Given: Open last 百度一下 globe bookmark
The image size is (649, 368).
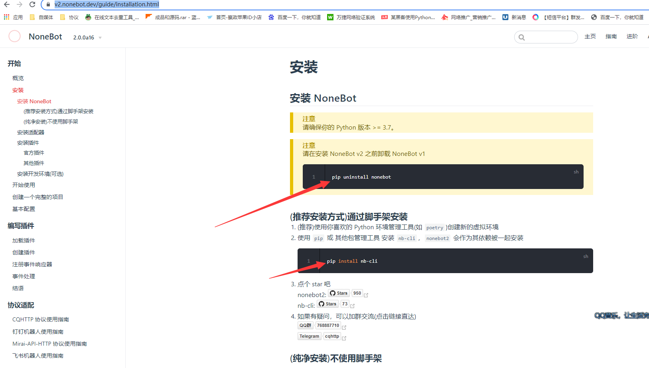Looking at the screenshot, I should pyautogui.click(x=617, y=17).
